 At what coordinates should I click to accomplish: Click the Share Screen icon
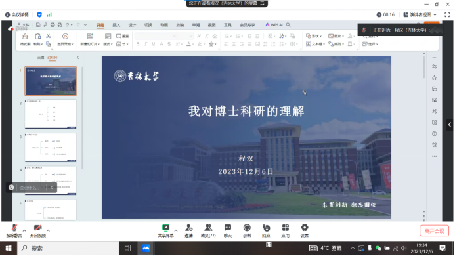click(165, 231)
